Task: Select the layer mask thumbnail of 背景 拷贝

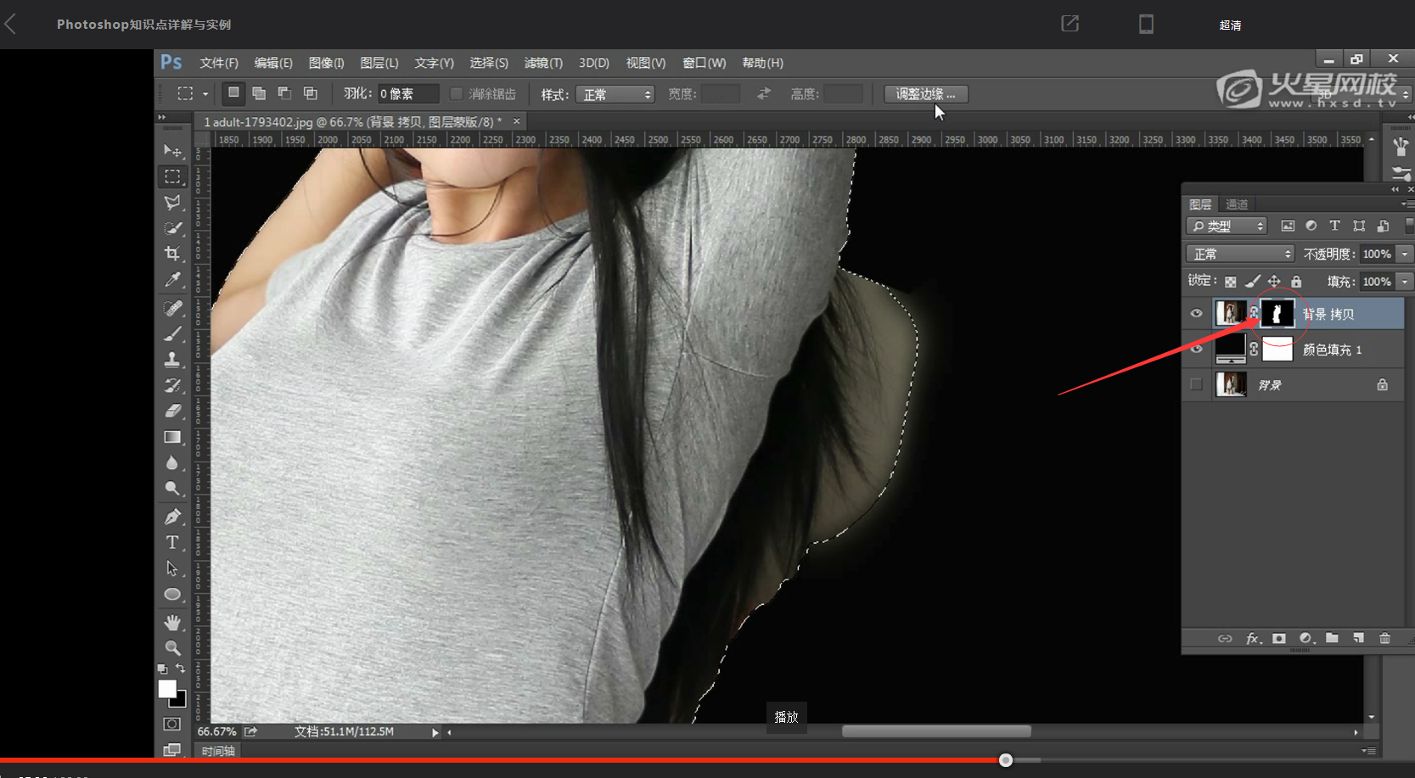Action: pos(1277,313)
